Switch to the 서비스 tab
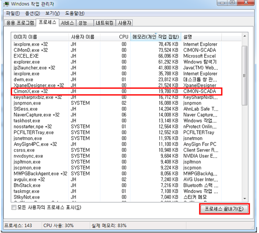This screenshot has height=233, width=259. pos(67,23)
